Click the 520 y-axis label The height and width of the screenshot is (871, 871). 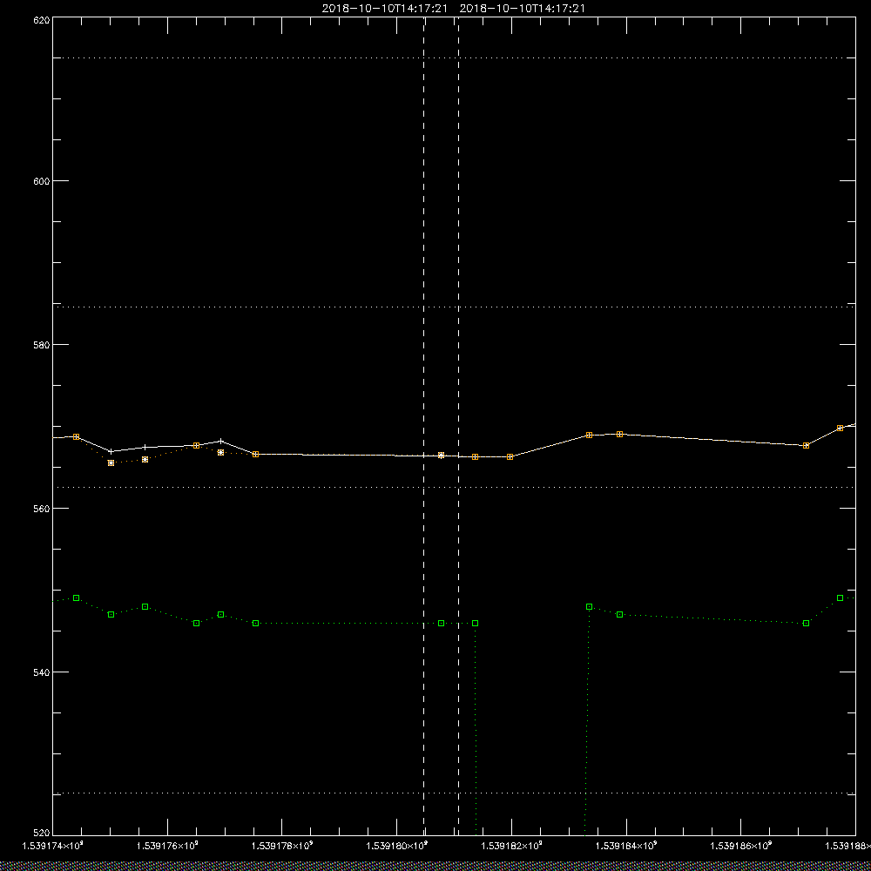click(42, 833)
